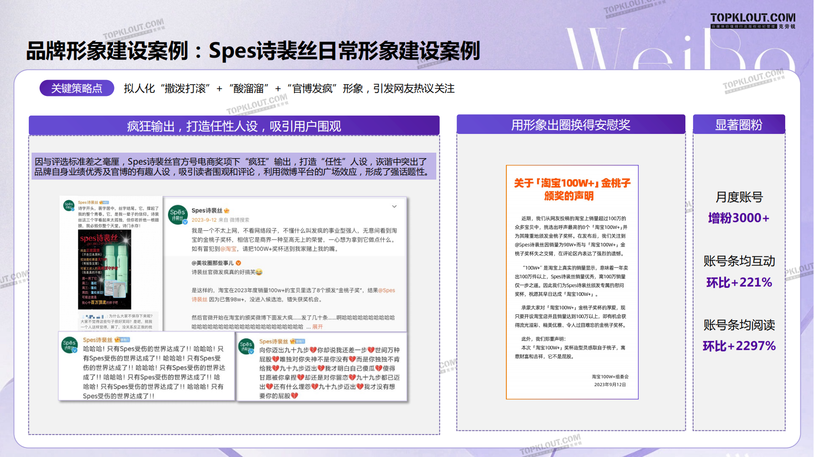Click Spes avatar in the 哈哈哈 post

[x=69, y=345]
